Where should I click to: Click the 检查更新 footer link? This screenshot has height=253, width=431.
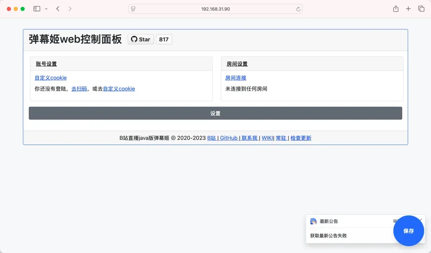point(301,138)
